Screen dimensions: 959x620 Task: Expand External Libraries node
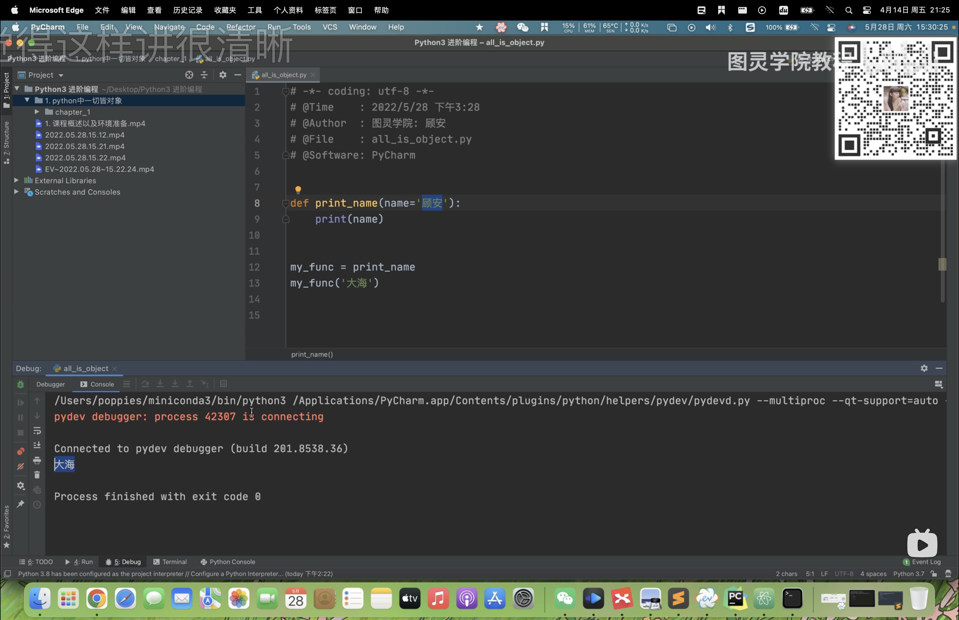coord(16,180)
